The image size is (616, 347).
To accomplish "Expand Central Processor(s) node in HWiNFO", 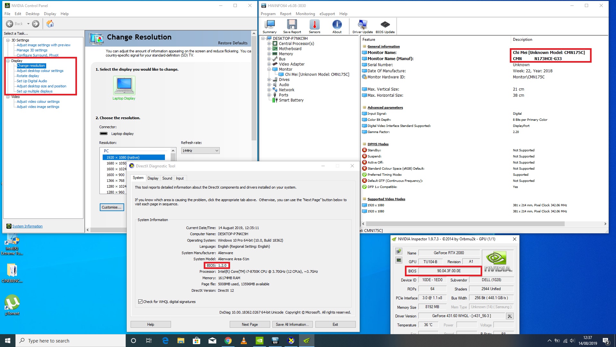I will click(269, 44).
